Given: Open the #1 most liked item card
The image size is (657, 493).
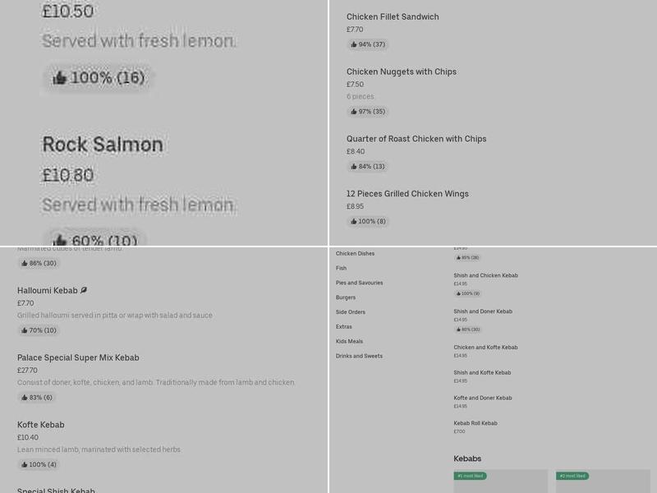Looking at the screenshot, I should point(500,481).
